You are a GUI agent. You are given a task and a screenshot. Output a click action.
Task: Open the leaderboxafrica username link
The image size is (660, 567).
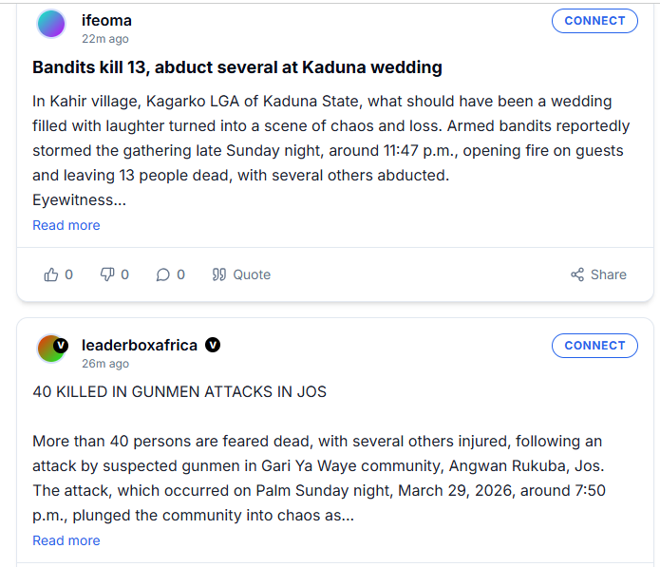click(x=140, y=345)
